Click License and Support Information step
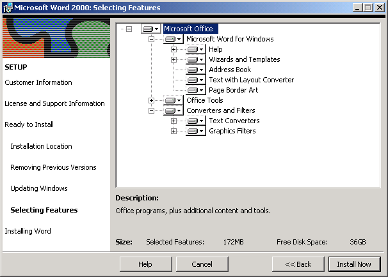 coord(54,103)
